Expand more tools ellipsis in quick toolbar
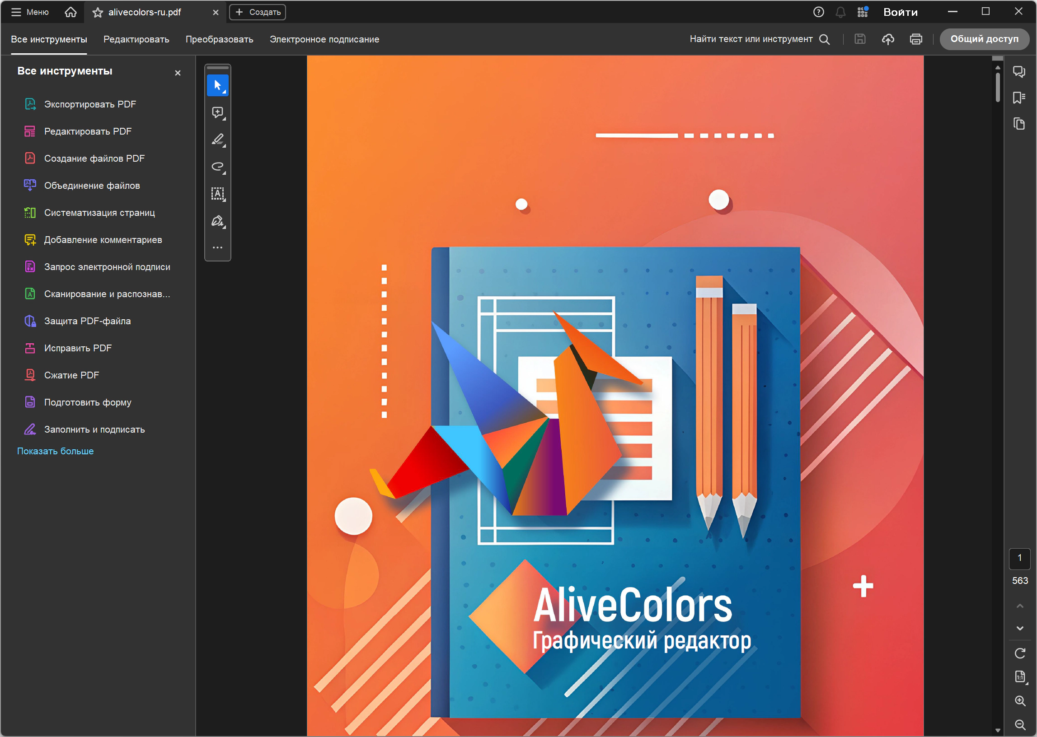1037x737 pixels. tap(217, 247)
